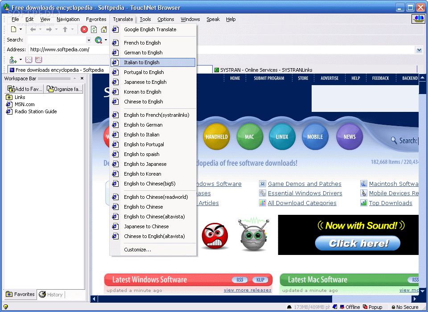Click the angry red smiley face
This screenshot has width=428, height=312.
[x=215, y=236]
